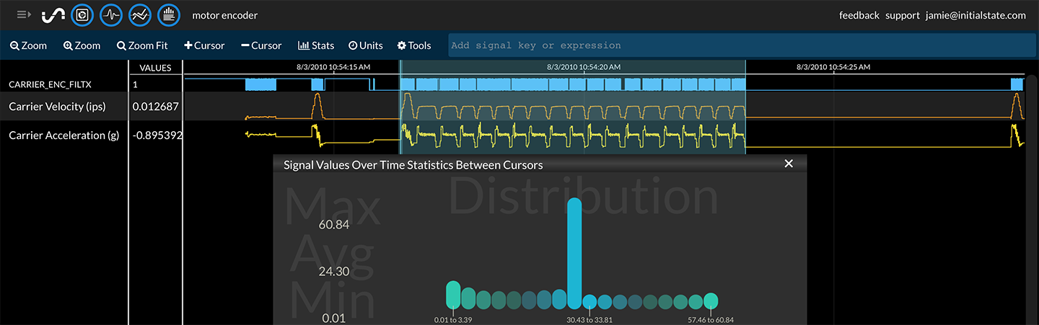Select the tallest histogram bar in Distribution

coord(574,252)
